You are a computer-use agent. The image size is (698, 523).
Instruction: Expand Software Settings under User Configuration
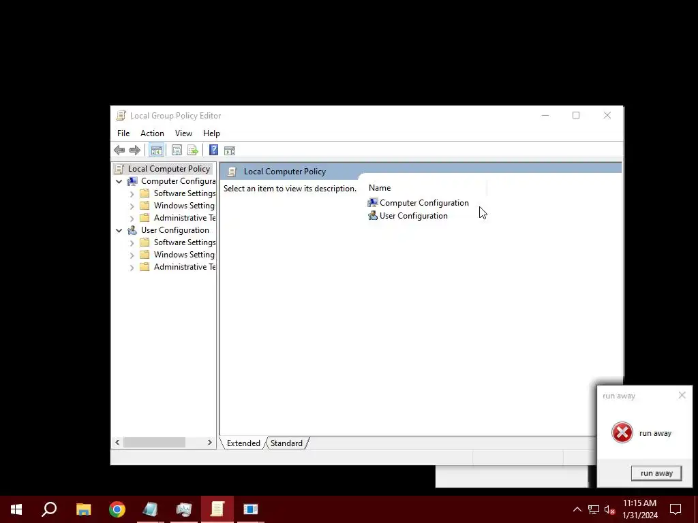pyautogui.click(x=132, y=243)
